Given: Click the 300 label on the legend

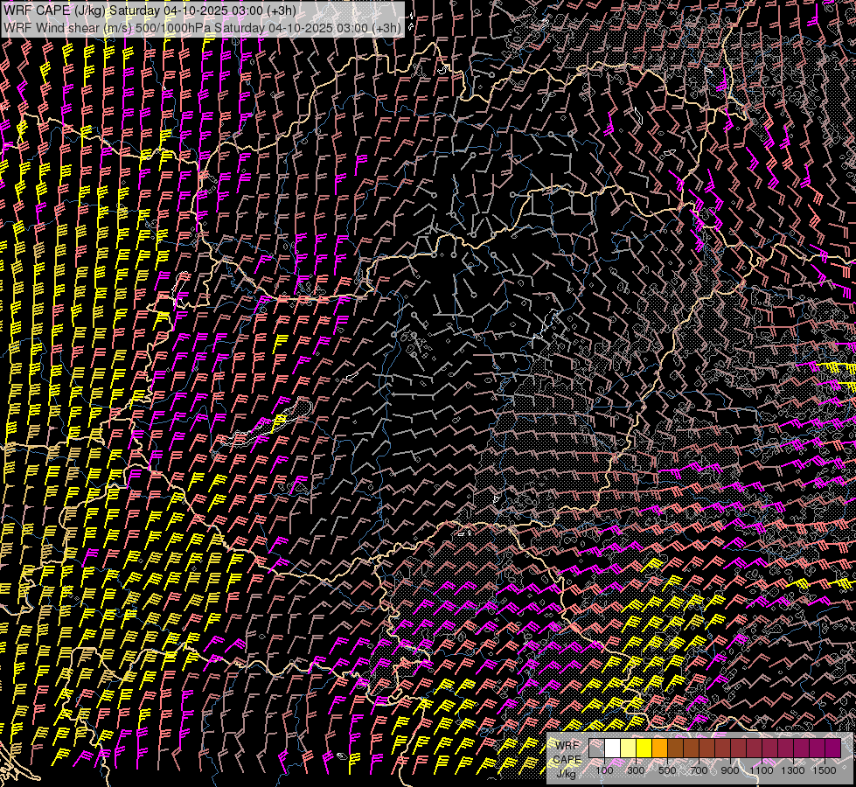Looking at the screenshot, I should point(636,770).
